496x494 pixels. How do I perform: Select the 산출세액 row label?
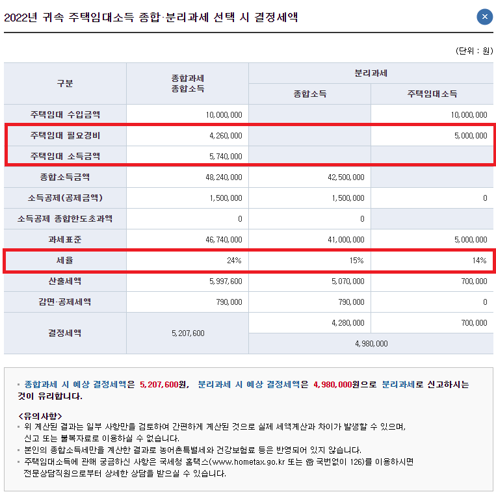pos(65,281)
